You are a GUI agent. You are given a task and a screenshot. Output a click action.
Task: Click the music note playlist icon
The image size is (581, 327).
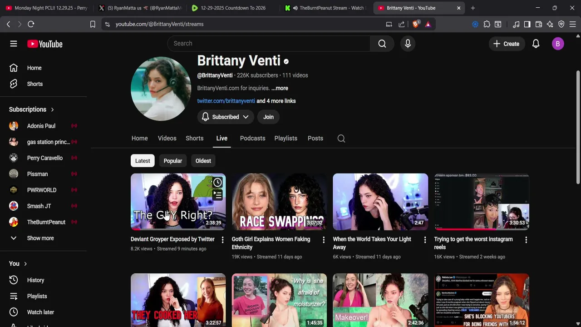tap(516, 24)
